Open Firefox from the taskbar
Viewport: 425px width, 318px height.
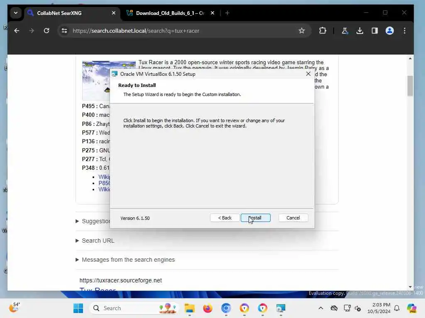click(208, 308)
